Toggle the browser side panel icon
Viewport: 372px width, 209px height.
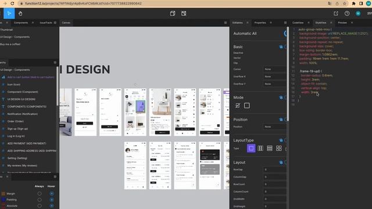361,3
